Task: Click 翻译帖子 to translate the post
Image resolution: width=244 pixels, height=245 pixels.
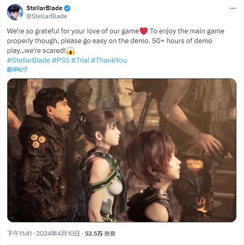Action: point(18,69)
